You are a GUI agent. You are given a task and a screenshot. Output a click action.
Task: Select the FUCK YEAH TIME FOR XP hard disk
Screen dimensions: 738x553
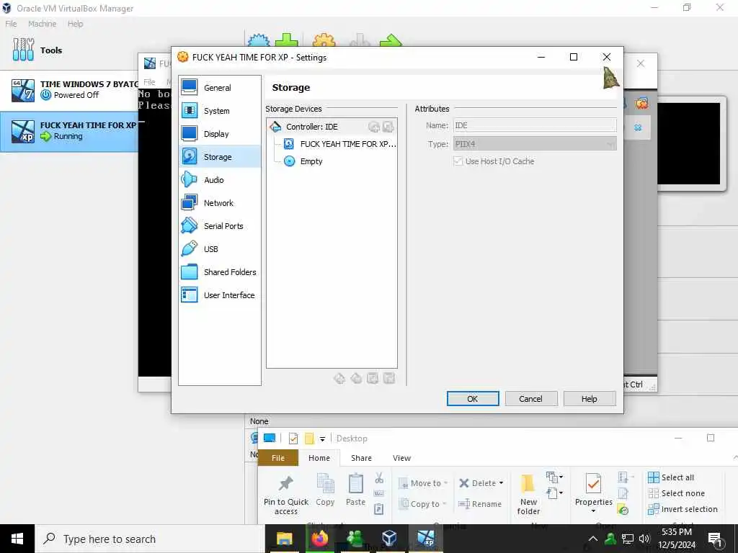coord(339,144)
